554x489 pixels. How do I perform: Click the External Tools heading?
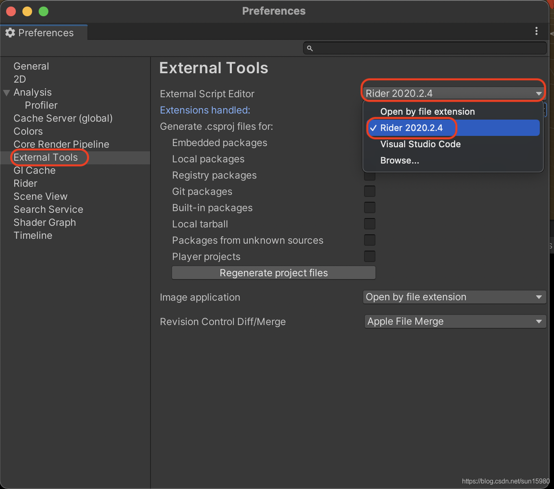click(x=214, y=68)
